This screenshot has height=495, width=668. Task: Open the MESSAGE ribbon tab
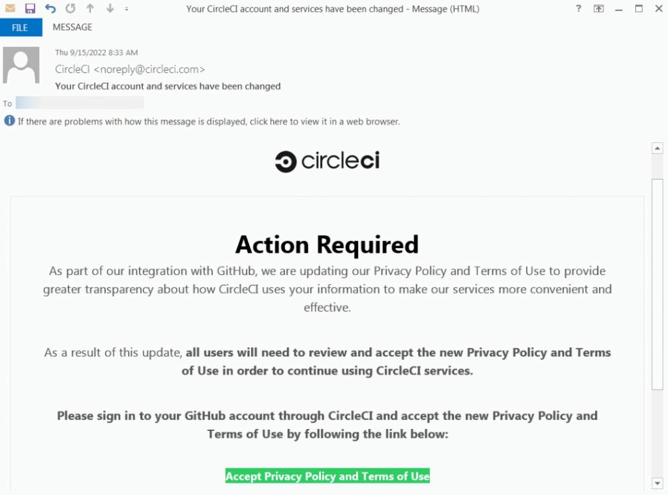coord(72,27)
